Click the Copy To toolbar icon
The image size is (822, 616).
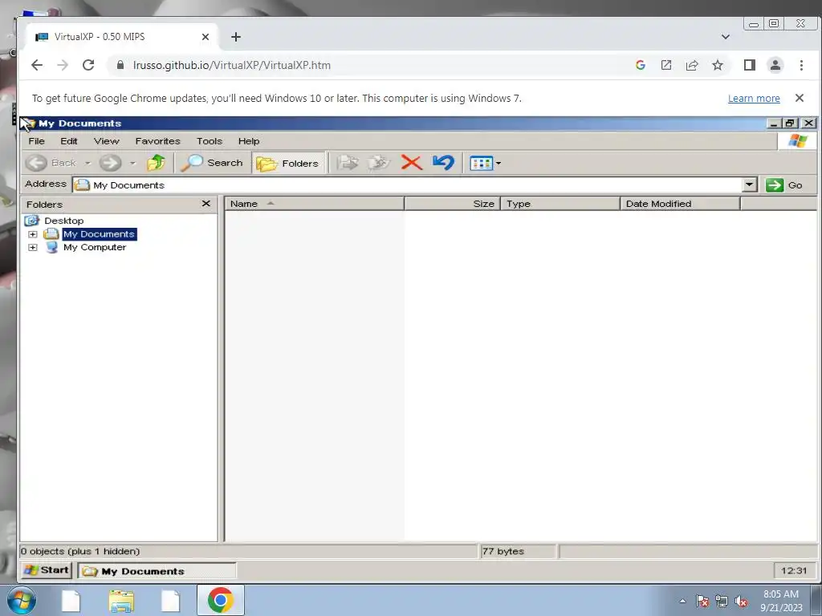click(x=379, y=163)
